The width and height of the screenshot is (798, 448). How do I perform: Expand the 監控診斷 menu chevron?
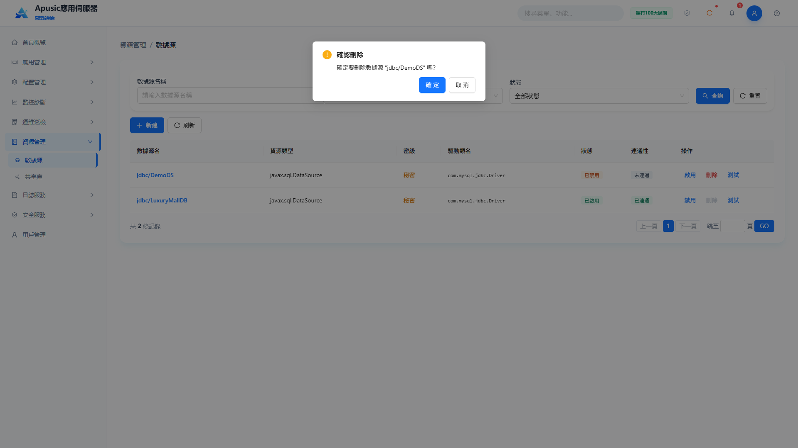coord(92,102)
